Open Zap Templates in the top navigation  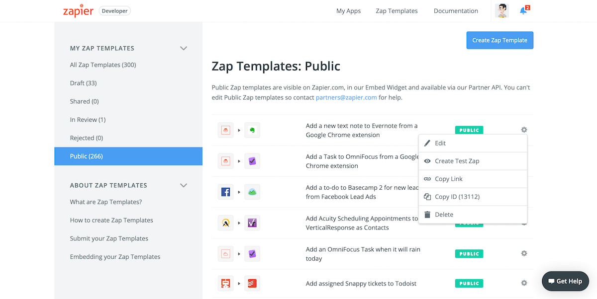(x=397, y=10)
